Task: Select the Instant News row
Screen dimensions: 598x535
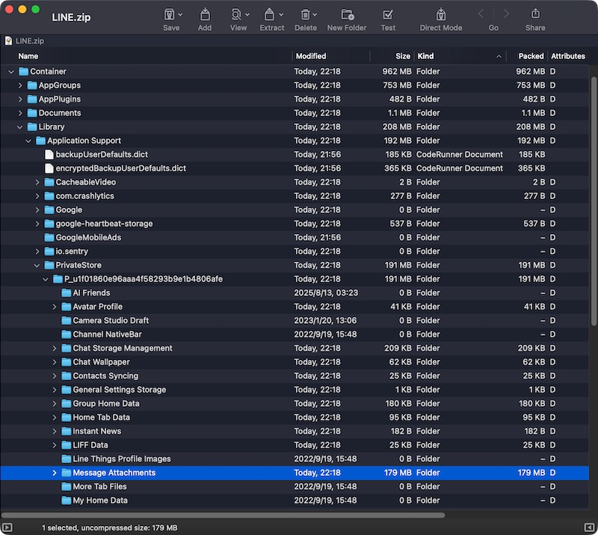Action: pos(295,431)
